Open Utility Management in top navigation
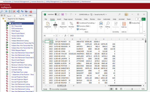This screenshot has width=150, height=92. tap(52, 1)
